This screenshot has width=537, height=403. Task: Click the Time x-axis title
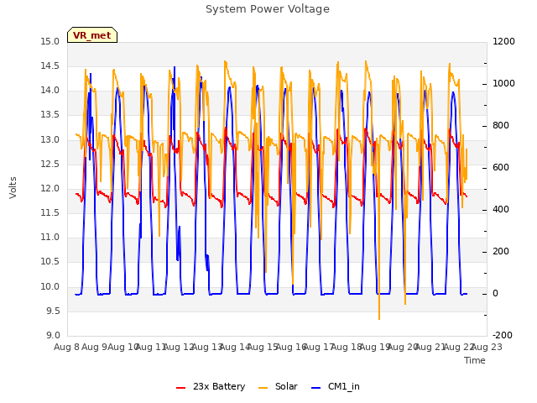coord(475,360)
